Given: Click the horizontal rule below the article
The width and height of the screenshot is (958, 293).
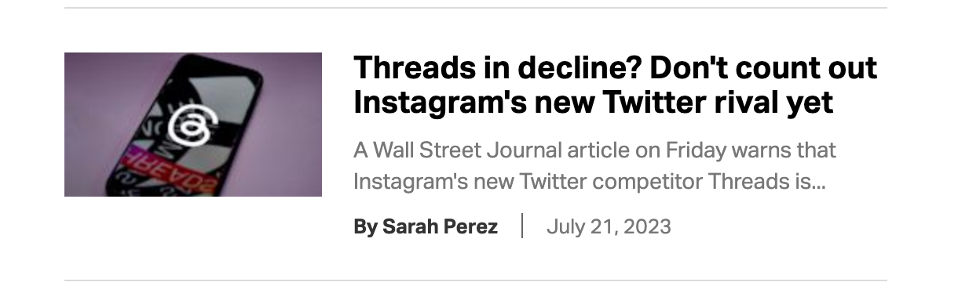Looking at the screenshot, I should tap(476, 280).
